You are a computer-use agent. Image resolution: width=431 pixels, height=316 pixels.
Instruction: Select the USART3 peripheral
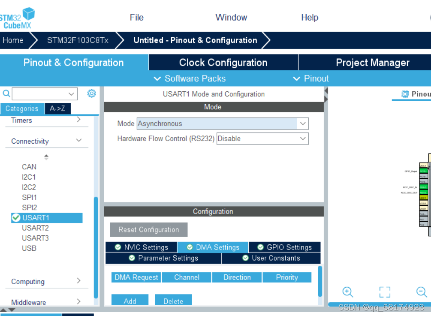pyautogui.click(x=35, y=238)
